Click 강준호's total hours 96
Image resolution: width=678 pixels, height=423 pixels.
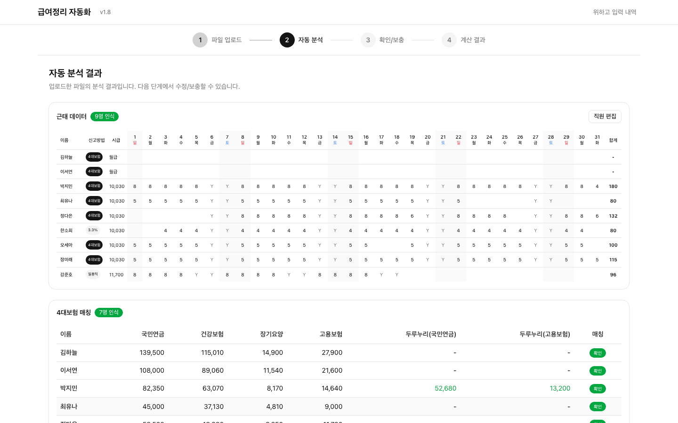[x=613, y=274]
